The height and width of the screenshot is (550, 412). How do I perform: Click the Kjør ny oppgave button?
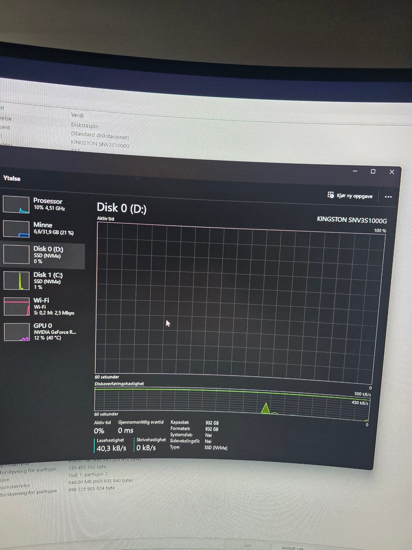click(350, 196)
